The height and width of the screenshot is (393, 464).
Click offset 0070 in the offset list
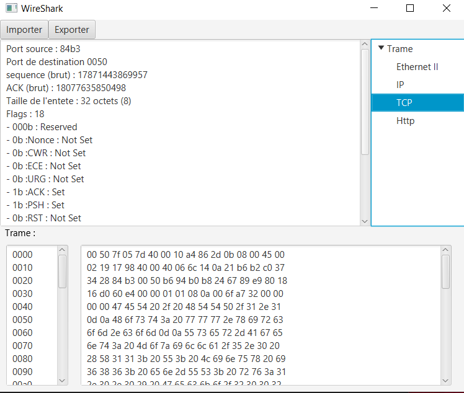[x=22, y=346]
